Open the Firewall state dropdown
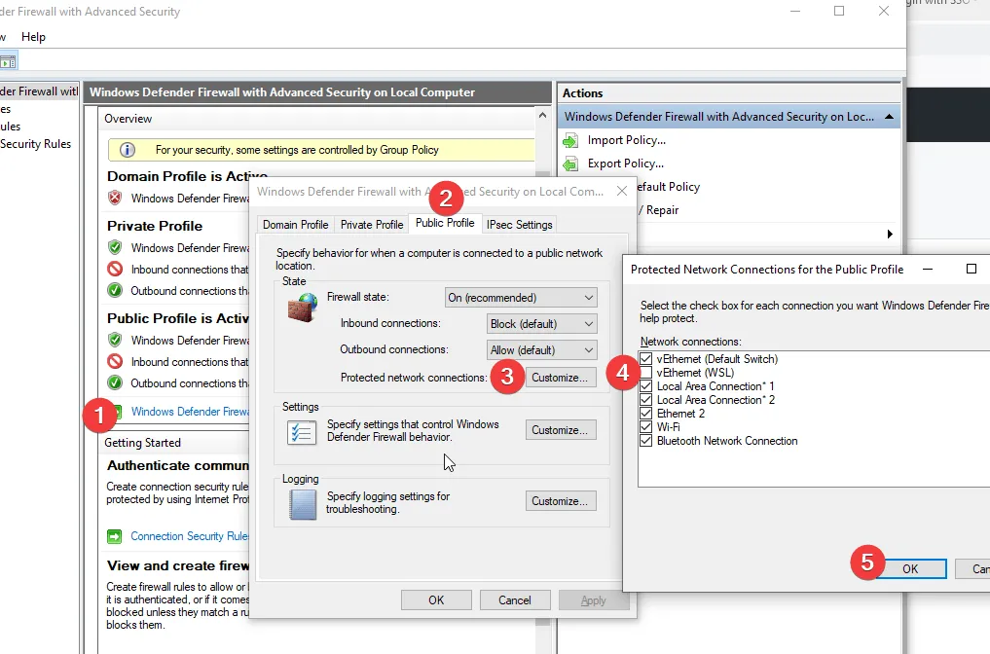Image resolution: width=990 pixels, height=654 pixels. point(521,298)
